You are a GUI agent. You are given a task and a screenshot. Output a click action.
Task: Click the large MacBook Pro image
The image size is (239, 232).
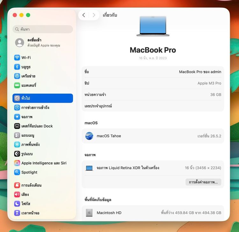153,26
